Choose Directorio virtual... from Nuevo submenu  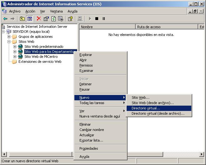[159, 108]
